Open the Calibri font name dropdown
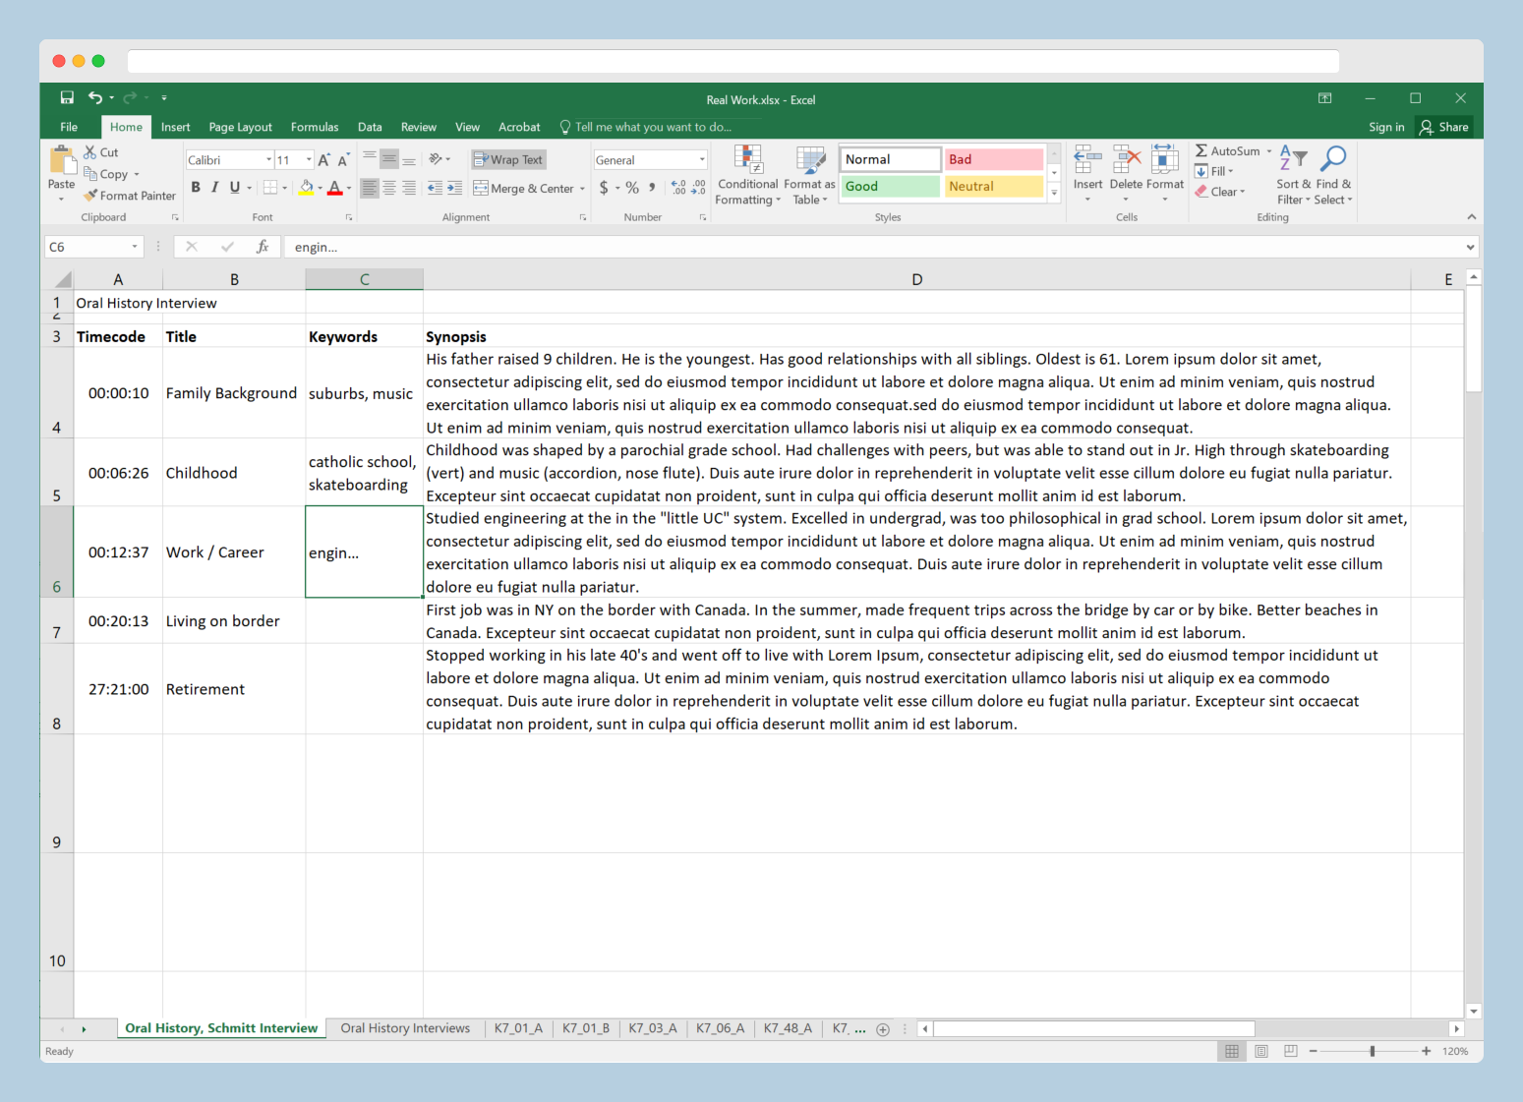The width and height of the screenshot is (1523, 1102). pos(268,160)
